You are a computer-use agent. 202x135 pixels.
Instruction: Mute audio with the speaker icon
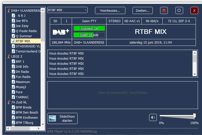coord(153,117)
